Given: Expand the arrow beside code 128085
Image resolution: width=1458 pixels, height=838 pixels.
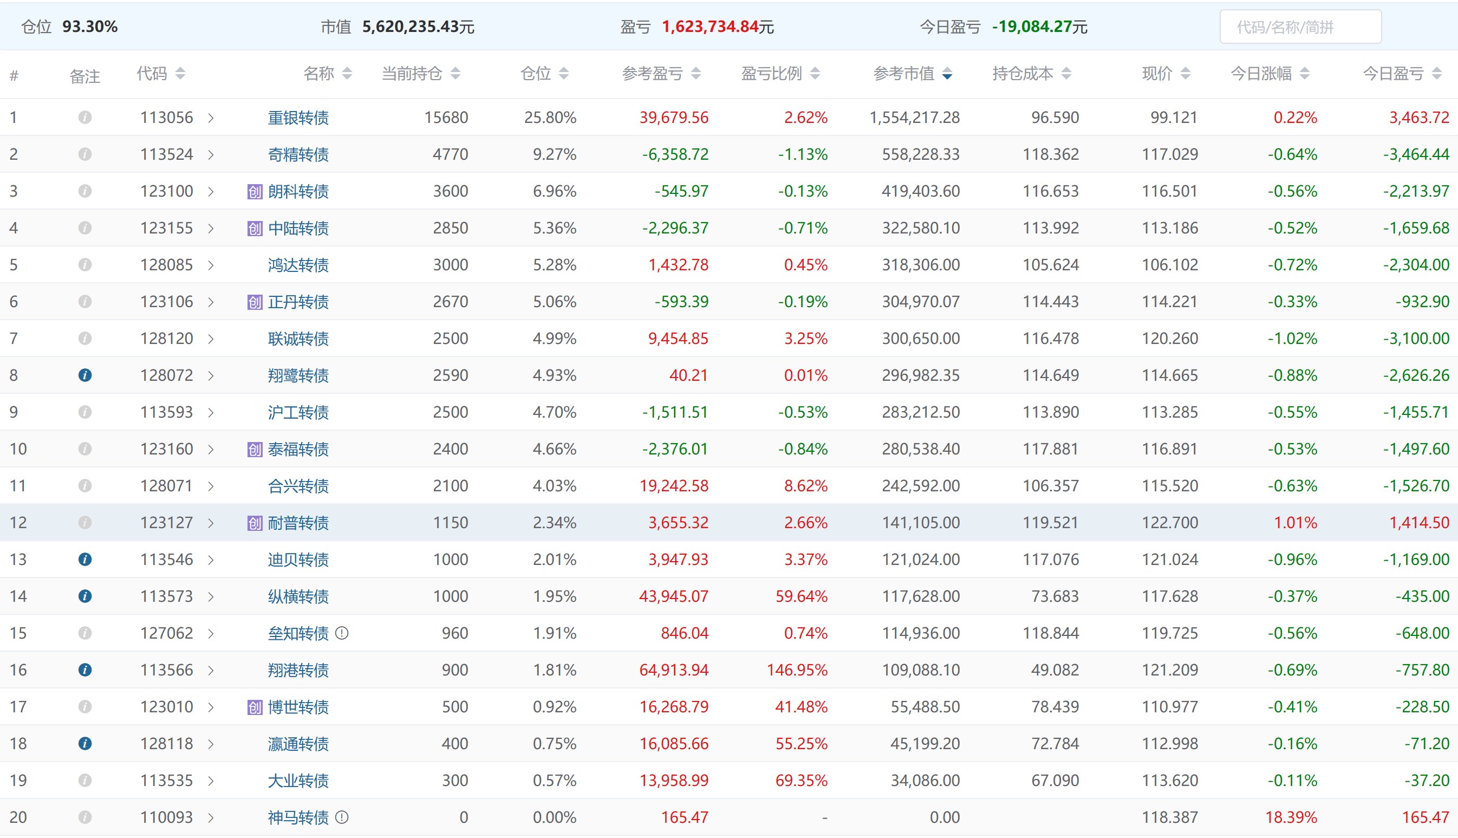Looking at the screenshot, I should pos(211,265).
